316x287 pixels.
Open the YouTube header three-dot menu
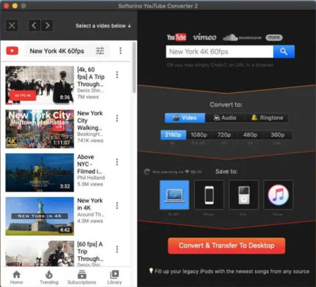tap(120, 51)
